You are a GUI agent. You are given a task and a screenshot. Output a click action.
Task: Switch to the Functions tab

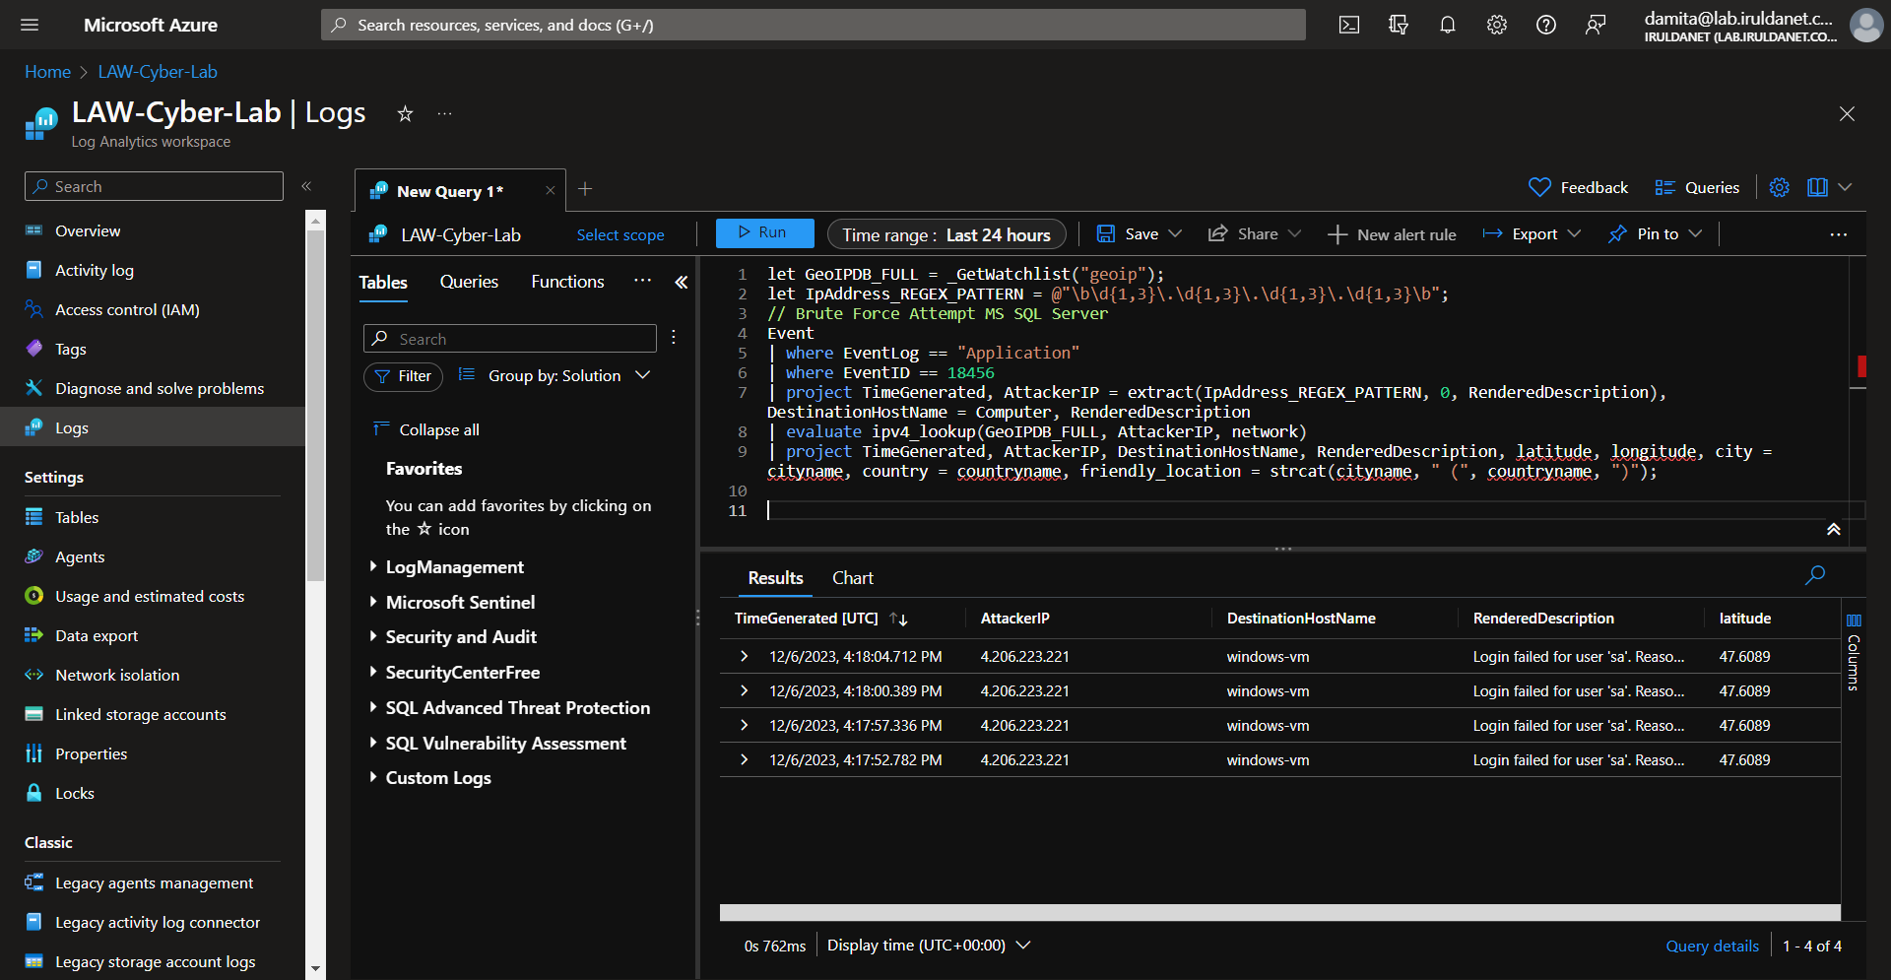pyautogui.click(x=567, y=282)
